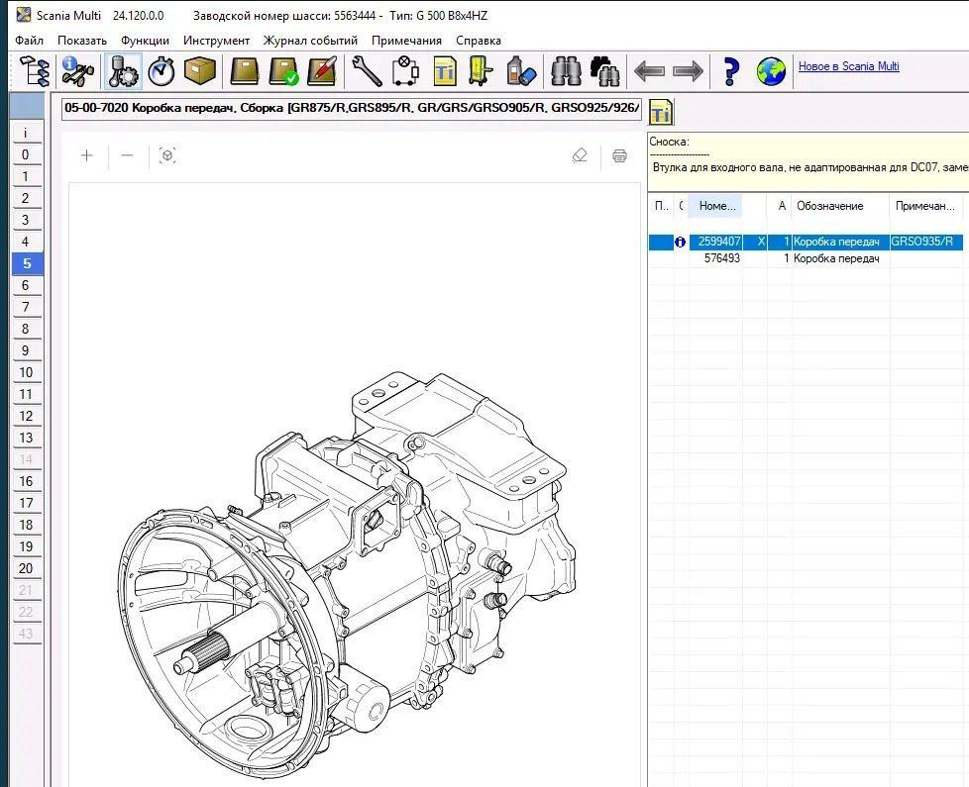This screenshot has height=787, width=969.
Task: Select main group 16
Action: 26,481
